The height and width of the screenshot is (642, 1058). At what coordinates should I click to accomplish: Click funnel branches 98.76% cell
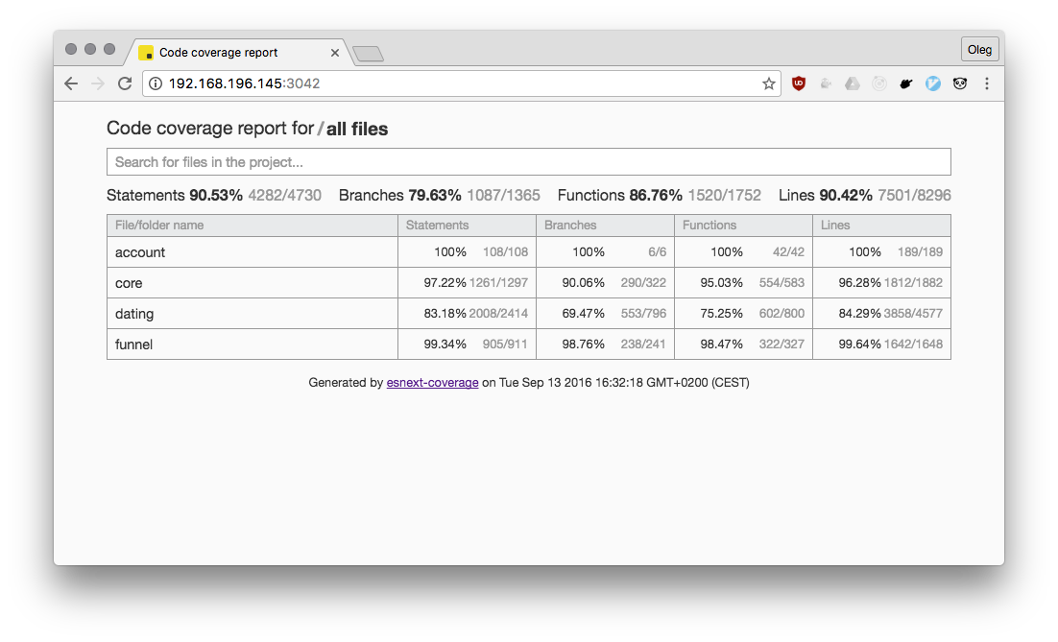click(x=605, y=344)
